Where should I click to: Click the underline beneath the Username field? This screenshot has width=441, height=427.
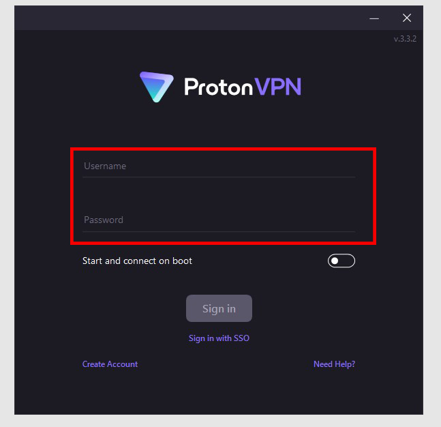(219, 177)
